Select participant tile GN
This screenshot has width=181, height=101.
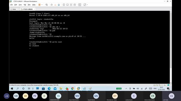(96, 96)
